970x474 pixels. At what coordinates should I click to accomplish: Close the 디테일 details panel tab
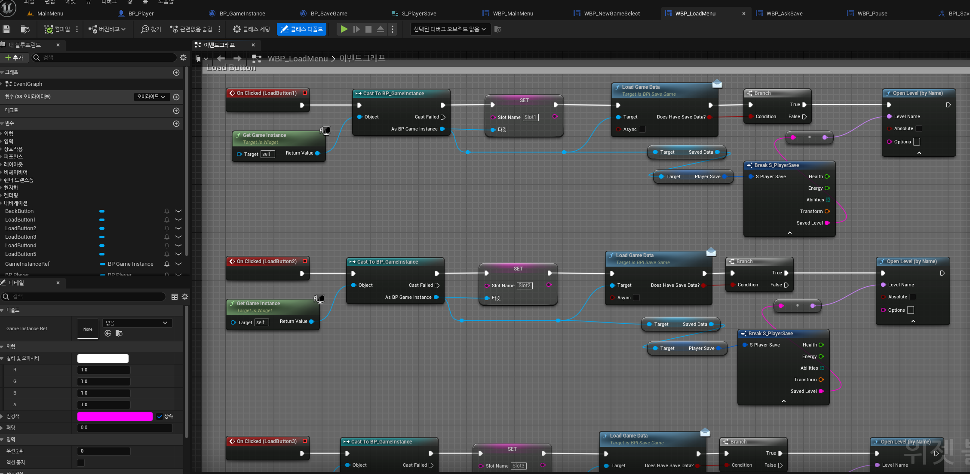58,283
